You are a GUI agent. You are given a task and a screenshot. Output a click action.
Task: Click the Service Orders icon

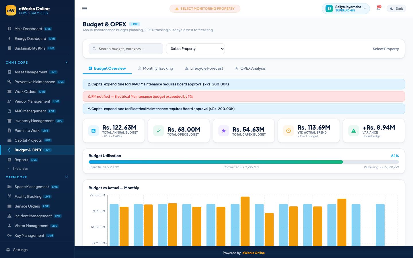tap(9, 206)
